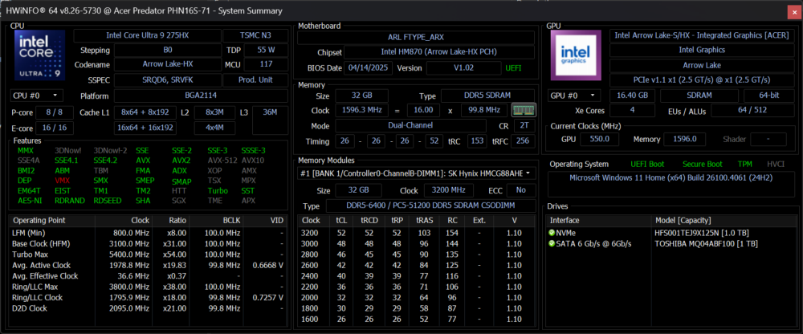Click the Secure Boot label

pyautogui.click(x=702, y=164)
